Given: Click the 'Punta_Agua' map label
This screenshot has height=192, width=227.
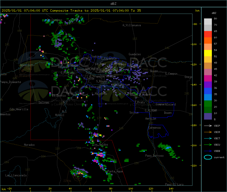Looking at the screenshot, I should coord(115,171).
